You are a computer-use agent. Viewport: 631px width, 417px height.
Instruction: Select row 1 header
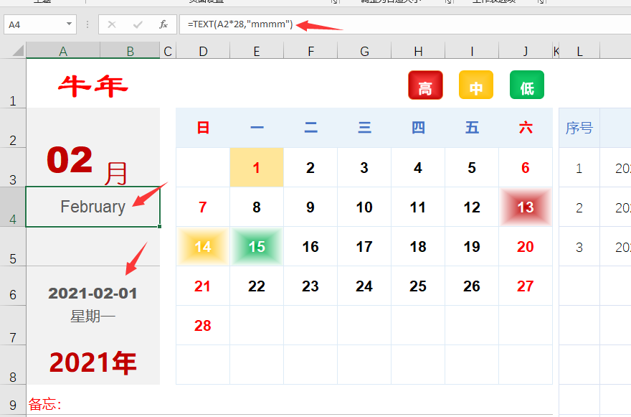pos(13,83)
